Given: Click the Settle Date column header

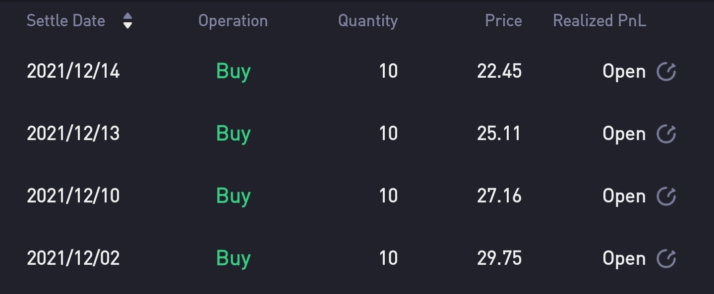Looking at the screenshot, I should click(66, 21).
